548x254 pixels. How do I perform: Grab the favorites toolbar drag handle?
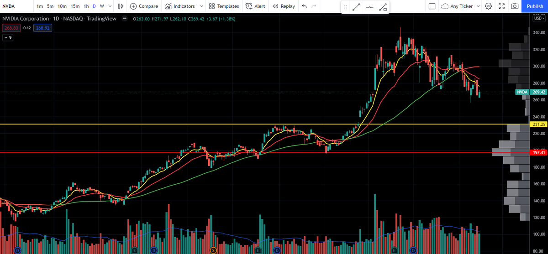point(345,7)
